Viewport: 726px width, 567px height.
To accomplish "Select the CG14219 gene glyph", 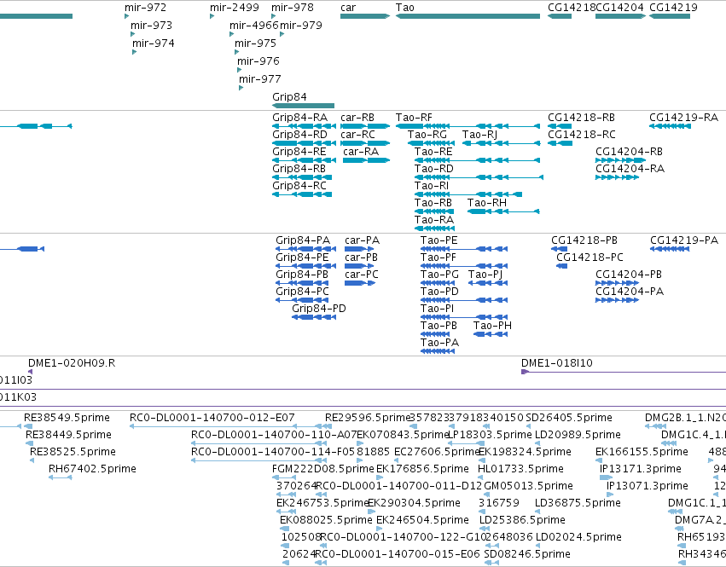I will (670, 16).
